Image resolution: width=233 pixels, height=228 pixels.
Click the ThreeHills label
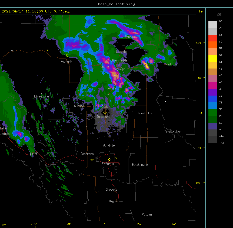tap(144, 113)
